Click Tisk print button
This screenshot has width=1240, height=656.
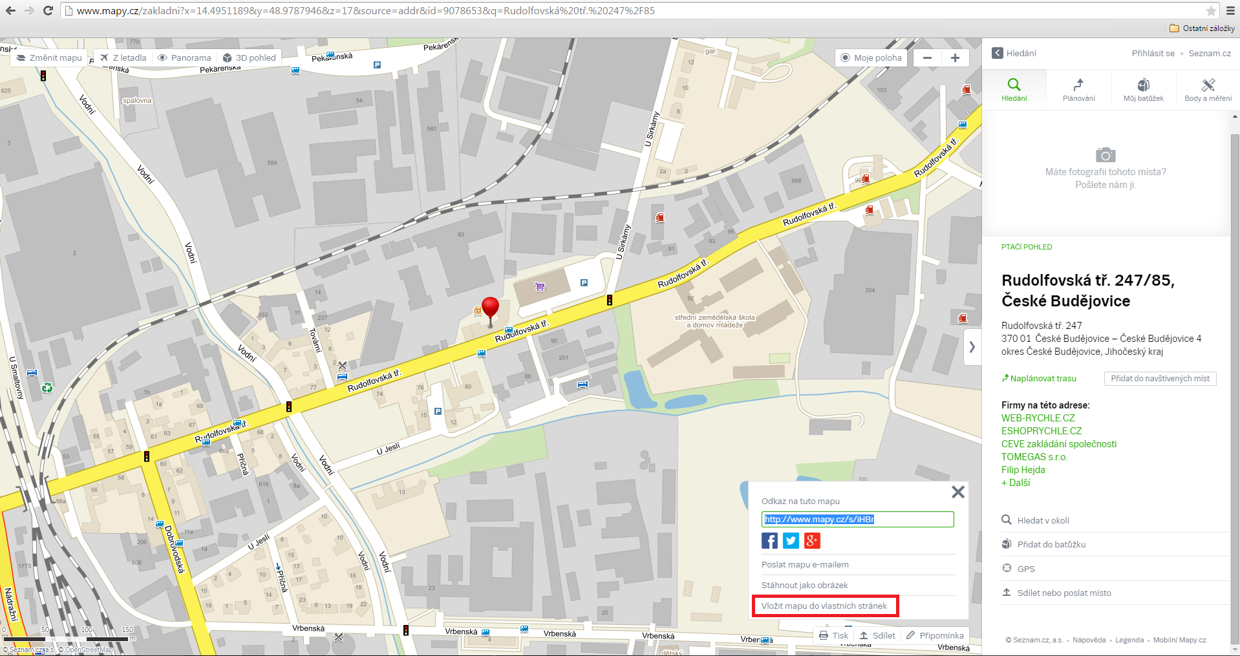coord(833,635)
